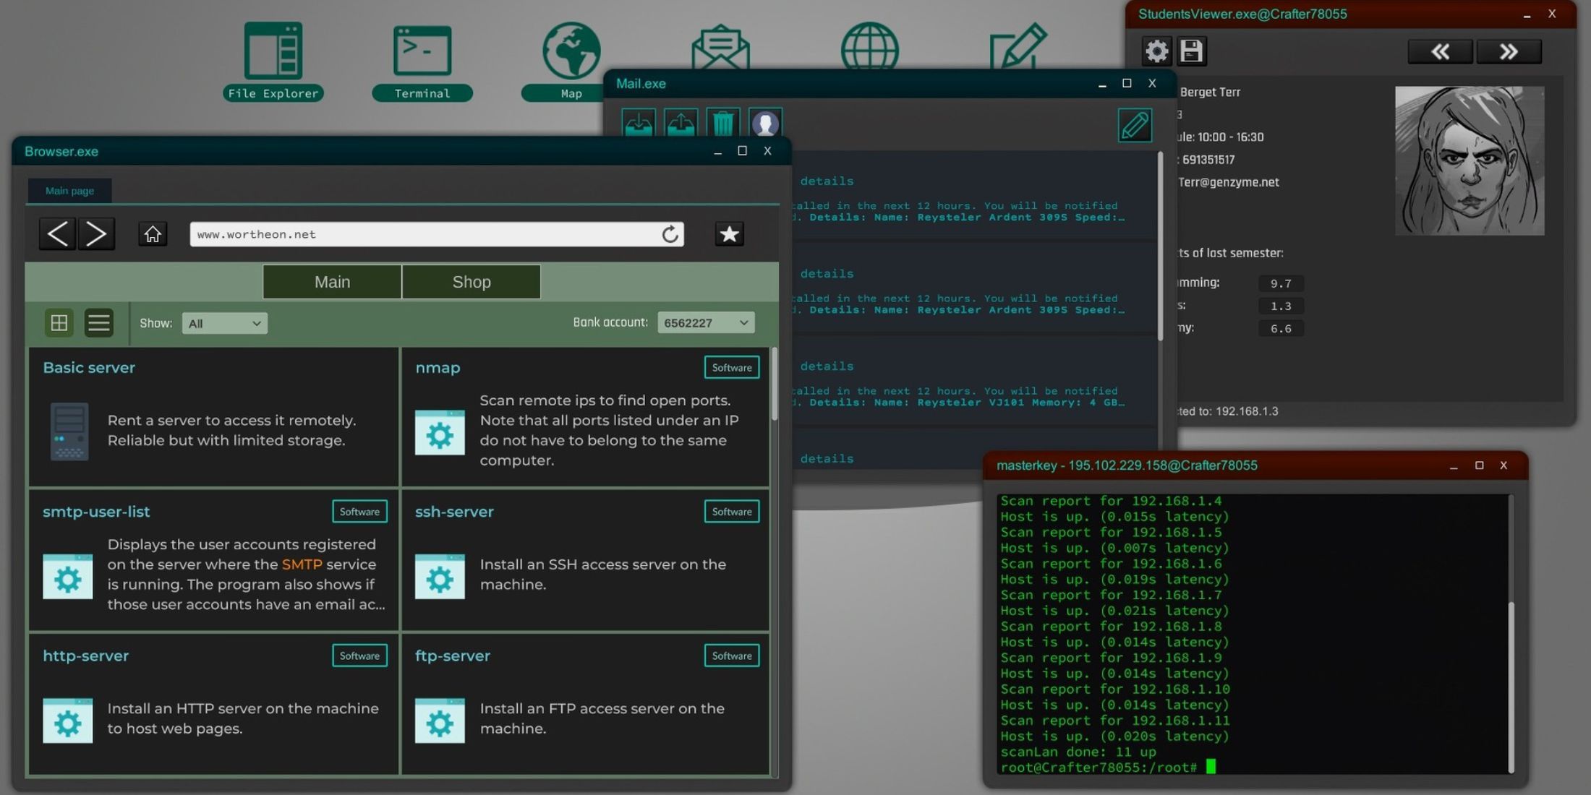Bookmark page with star icon

(x=729, y=234)
